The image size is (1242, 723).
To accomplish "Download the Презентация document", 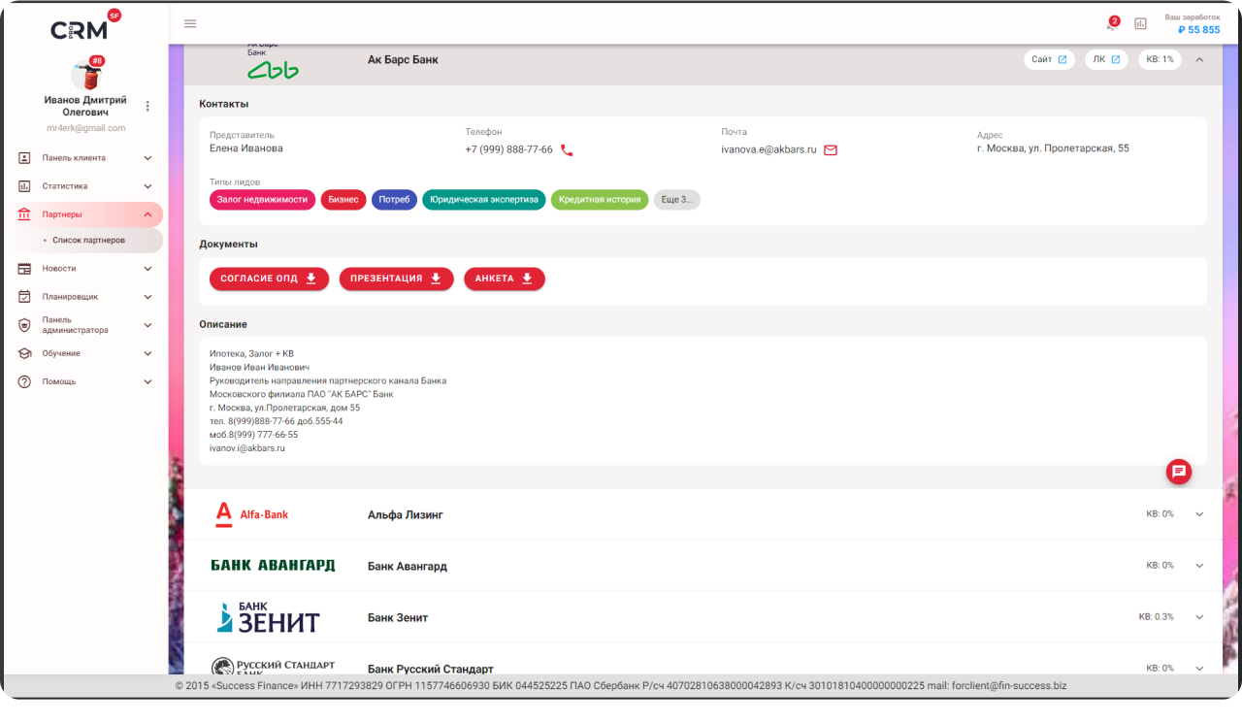I will point(396,279).
